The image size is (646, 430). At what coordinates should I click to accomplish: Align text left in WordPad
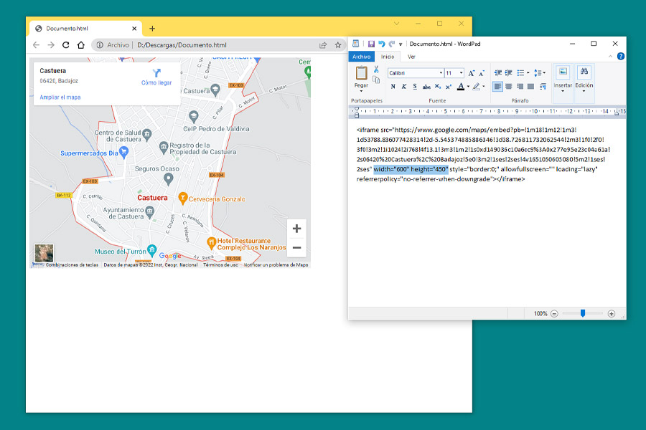[497, 87]
